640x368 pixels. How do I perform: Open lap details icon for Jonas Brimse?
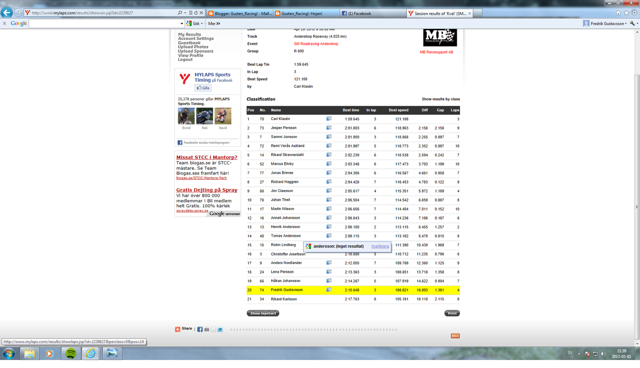coord(329,173)
